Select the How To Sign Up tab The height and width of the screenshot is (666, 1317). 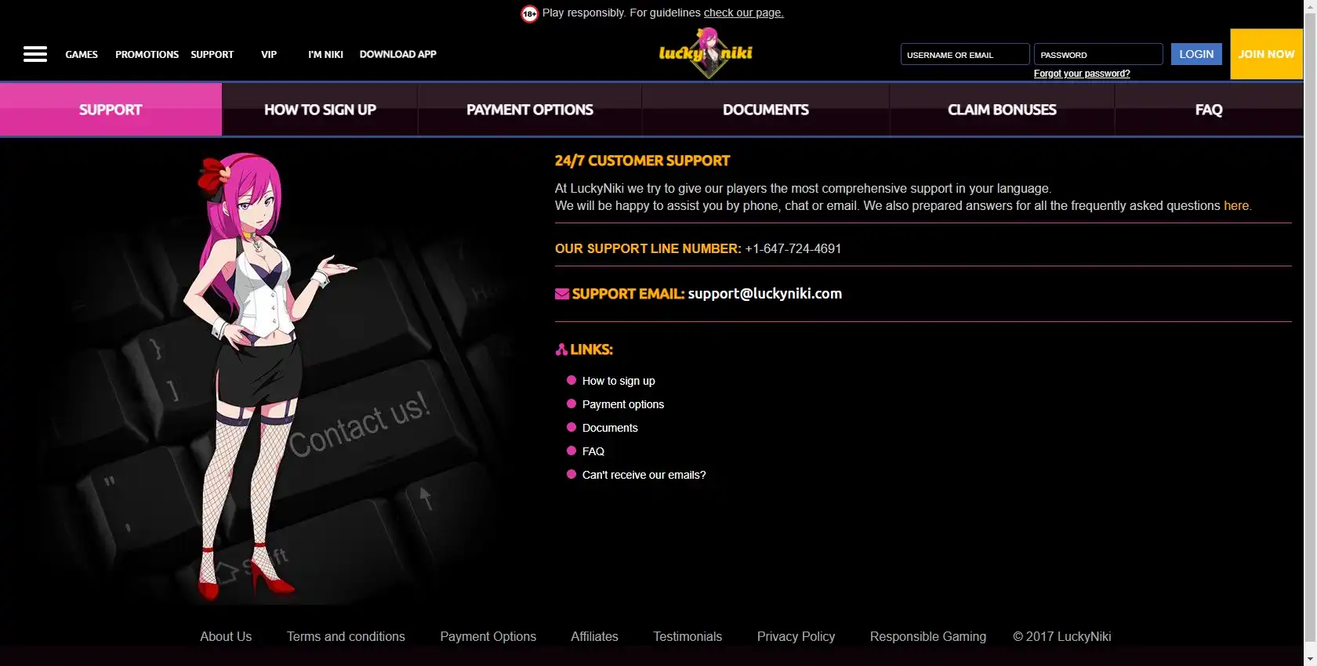tap(320, 110)
